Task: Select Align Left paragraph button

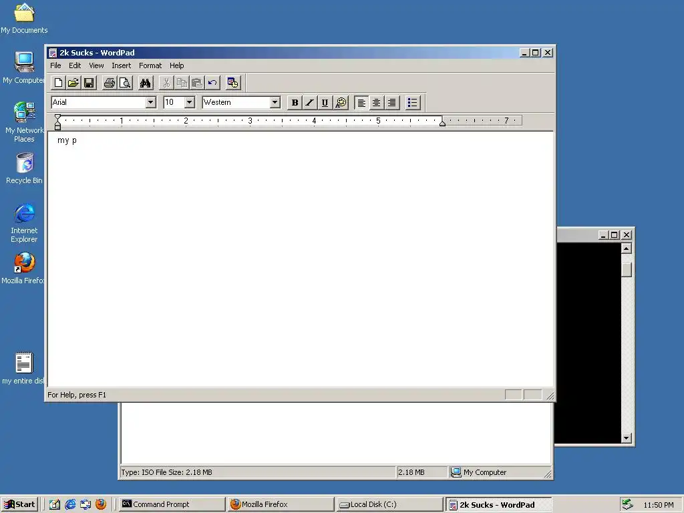Action: point(361,102)
